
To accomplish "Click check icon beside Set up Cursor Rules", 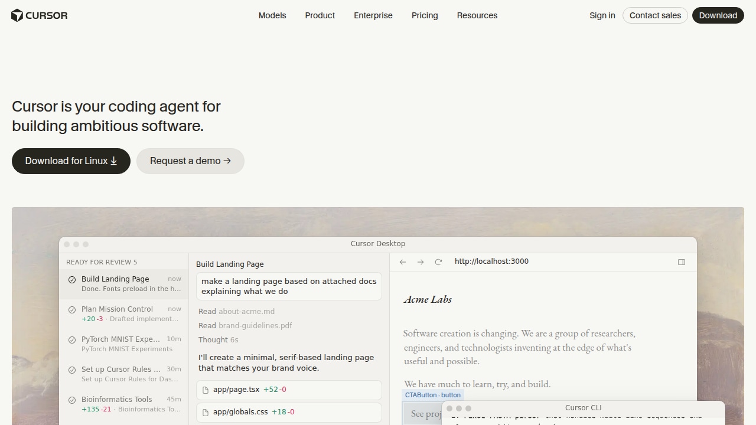I will pos(72,370).
